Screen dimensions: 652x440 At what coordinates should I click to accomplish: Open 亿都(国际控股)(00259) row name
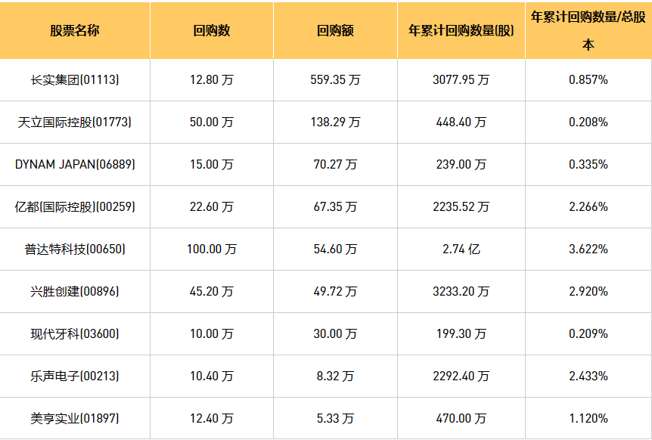75,206
